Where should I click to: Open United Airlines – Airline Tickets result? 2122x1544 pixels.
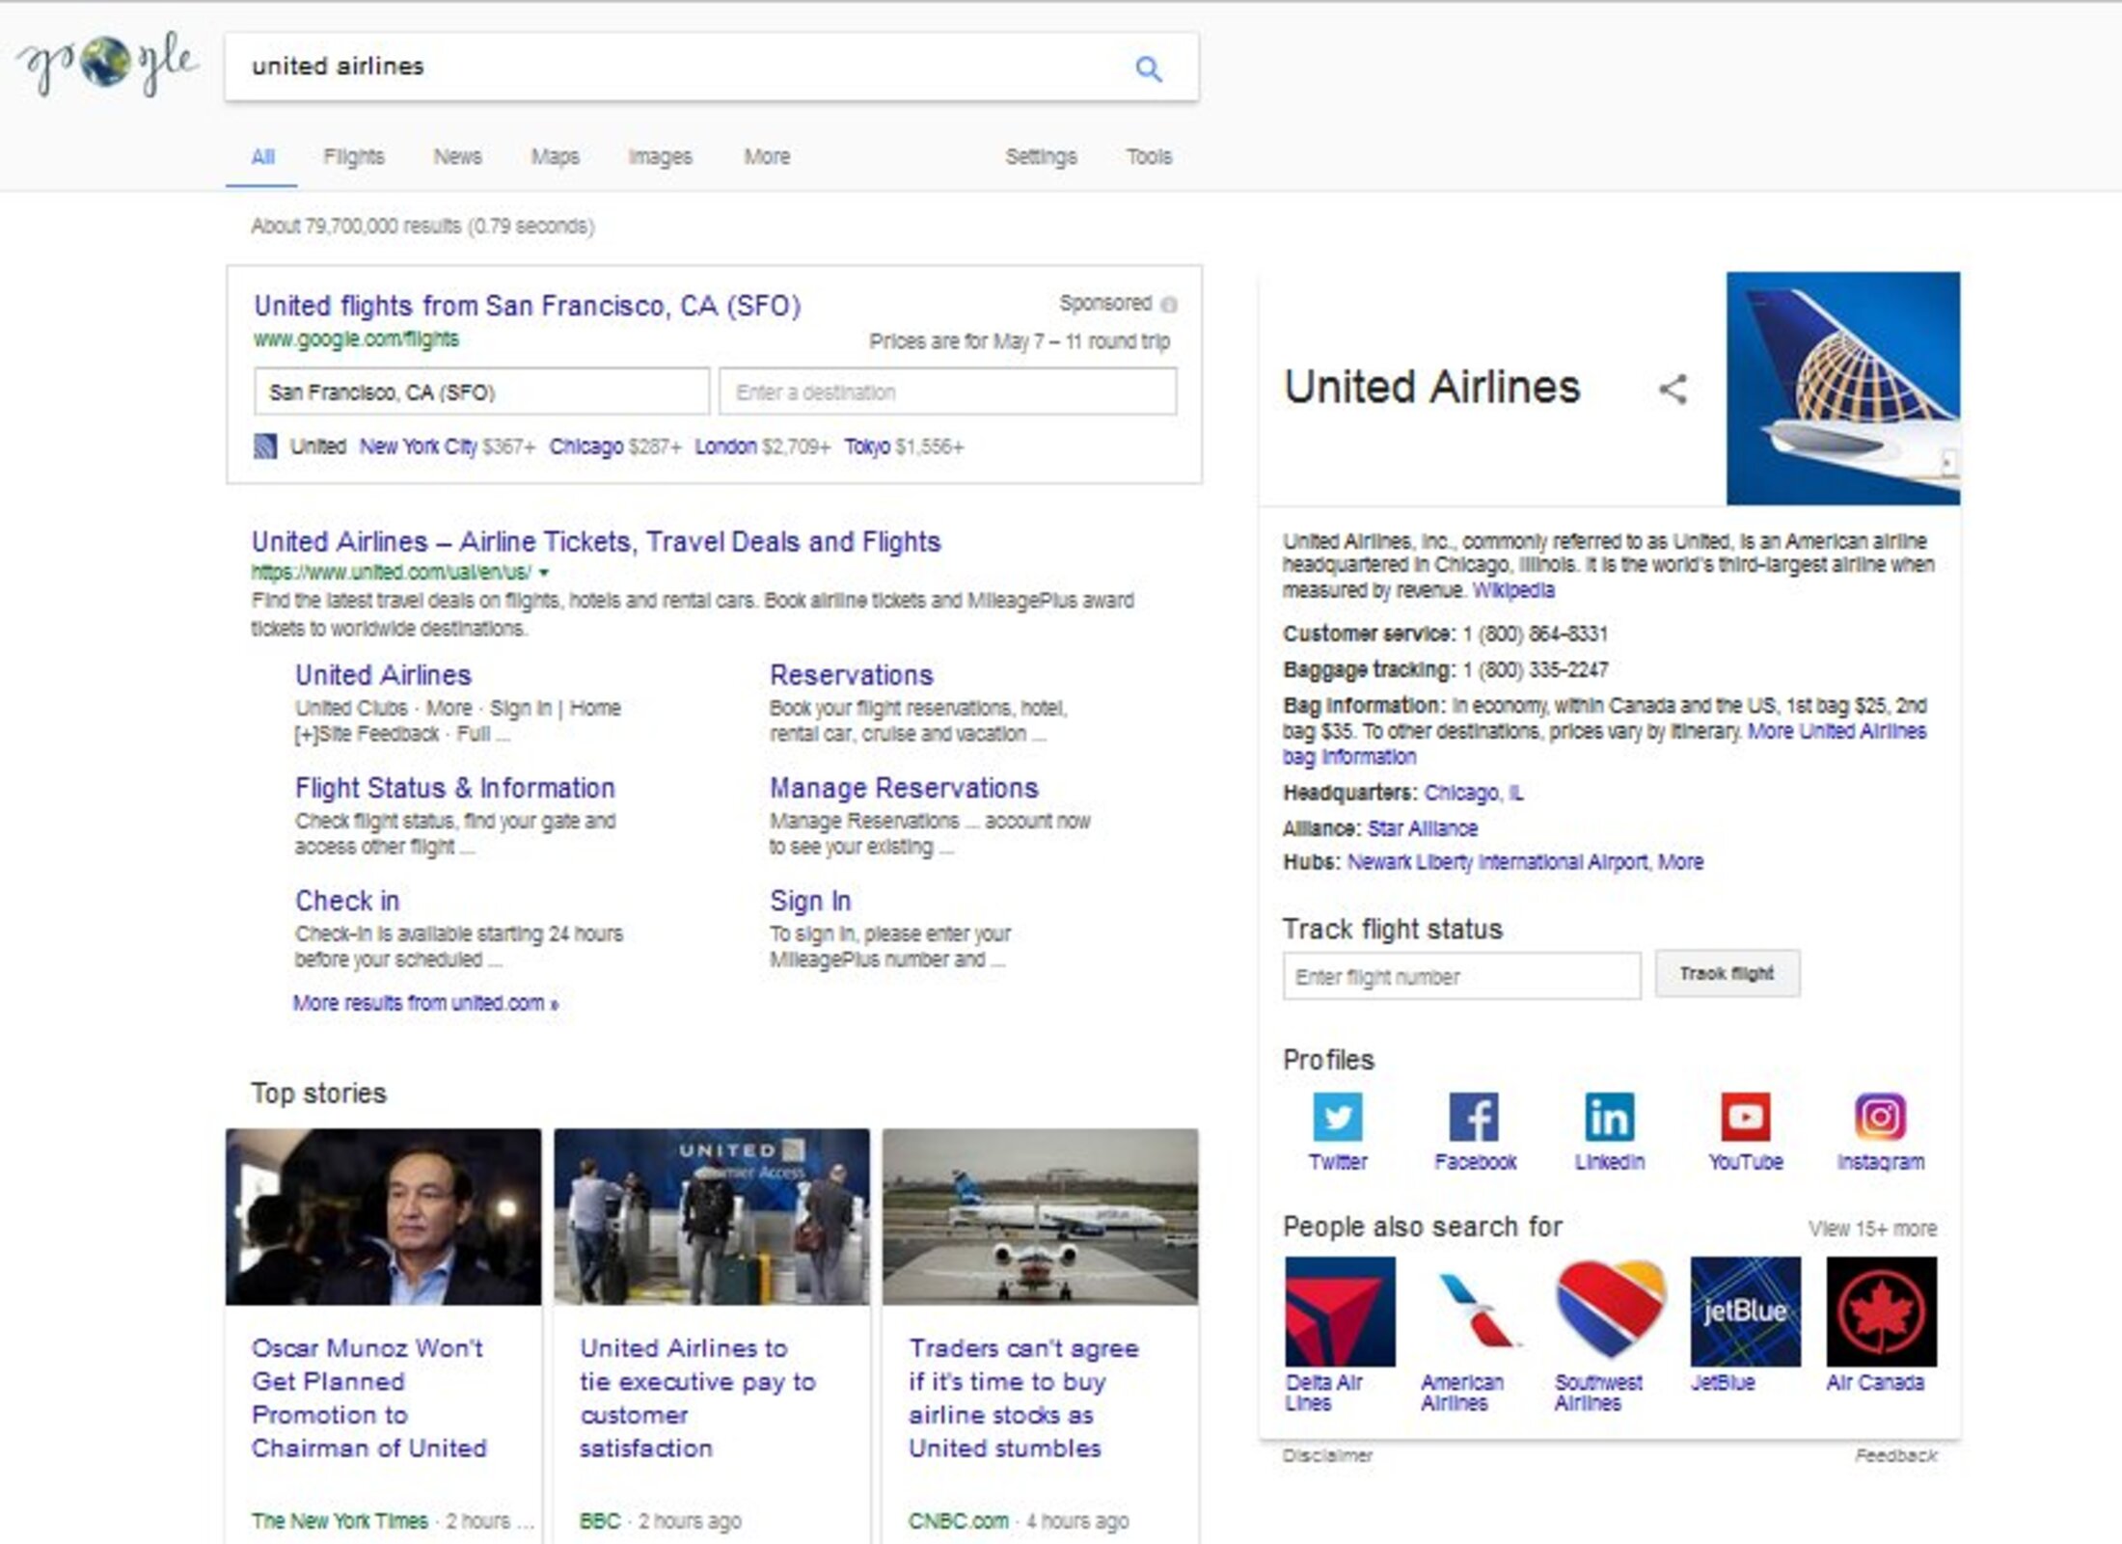[596, 541]
